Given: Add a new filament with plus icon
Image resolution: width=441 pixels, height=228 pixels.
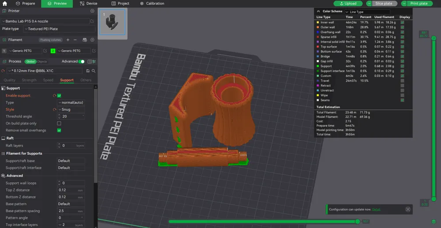Looking at the screenshot, I should [68, 40].
